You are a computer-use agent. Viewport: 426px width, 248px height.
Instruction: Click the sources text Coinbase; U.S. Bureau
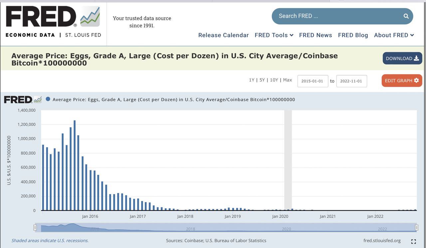coord(216,240)
